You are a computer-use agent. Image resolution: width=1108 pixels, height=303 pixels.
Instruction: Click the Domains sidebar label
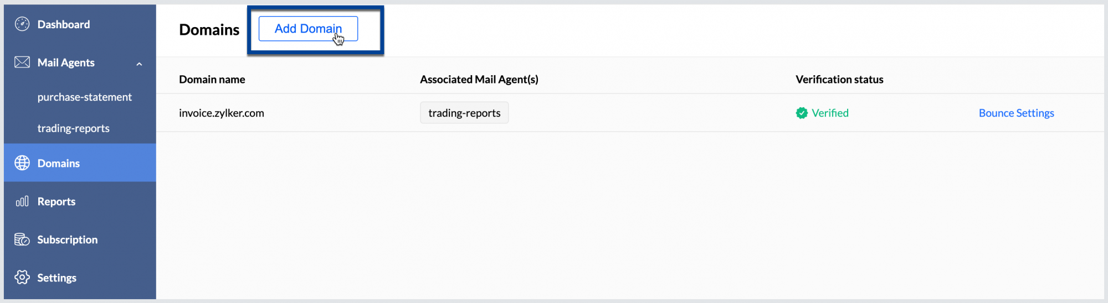pyautogui.click(x=59, y=163)
